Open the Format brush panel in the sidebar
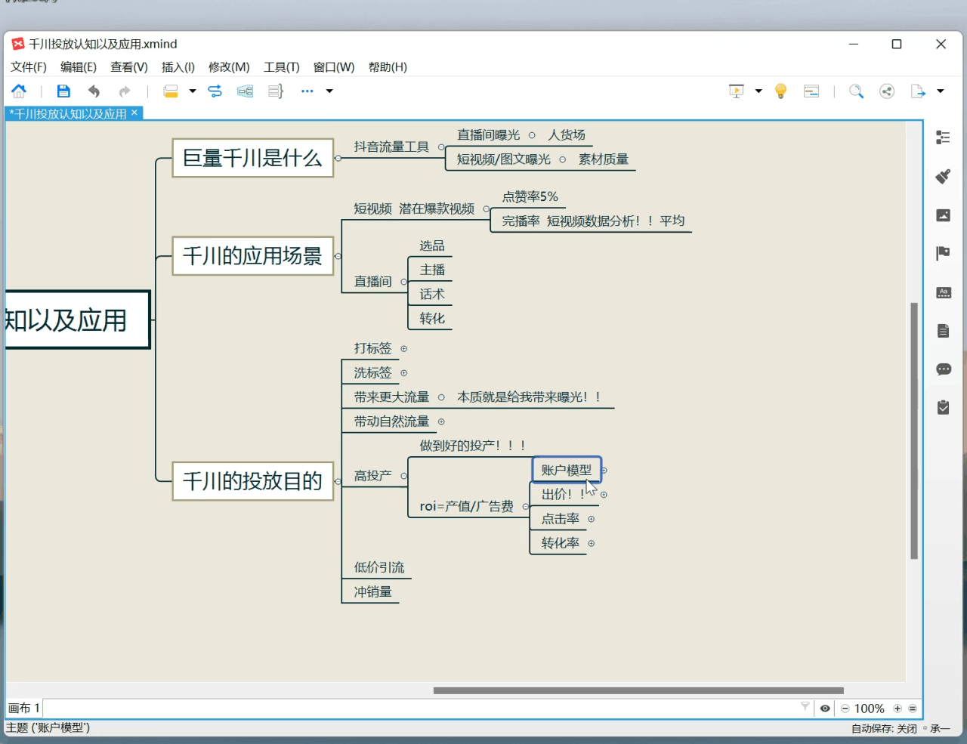 tap(943, 176)
